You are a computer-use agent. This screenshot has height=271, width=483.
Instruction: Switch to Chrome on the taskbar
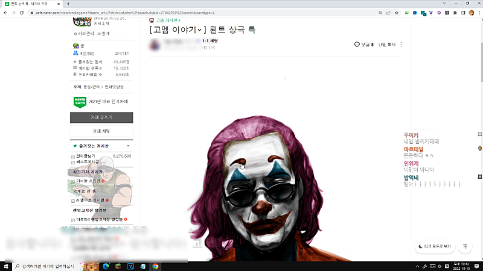point(155,266)
